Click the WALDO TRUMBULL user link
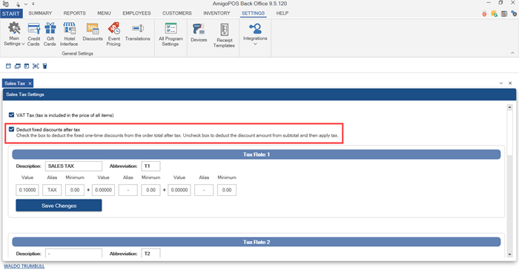 tap(24, 266)
